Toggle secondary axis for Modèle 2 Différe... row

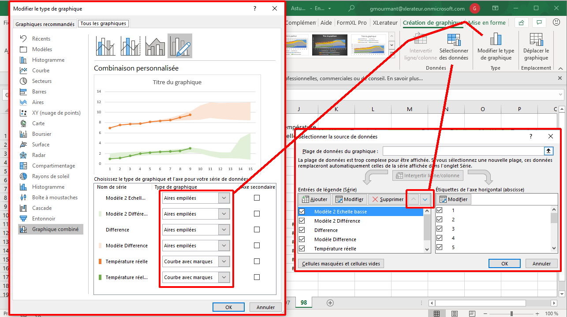pos(257,214)
